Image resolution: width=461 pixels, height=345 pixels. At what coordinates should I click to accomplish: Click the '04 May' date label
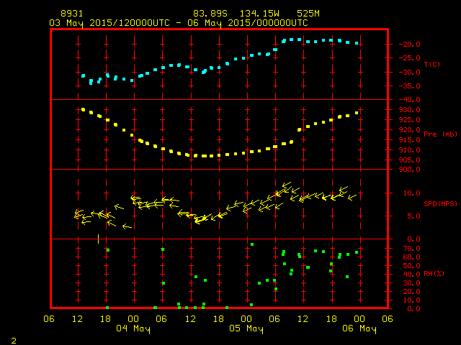coord(133,328)
